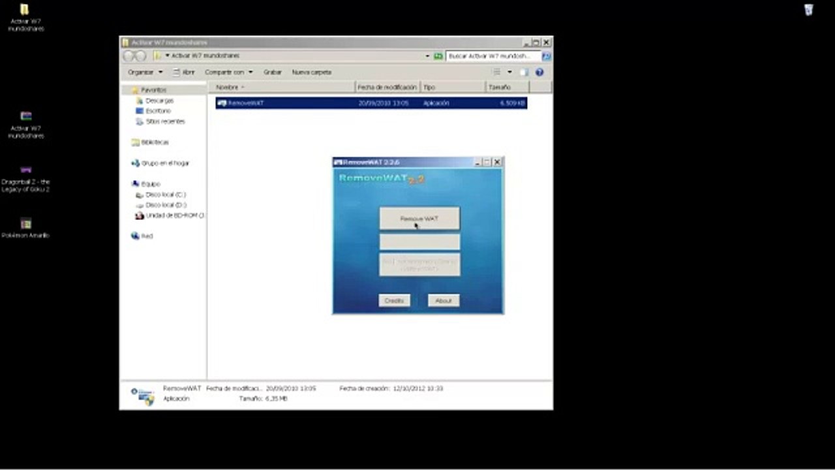This screenshot has width=835, height=470.
Task: Click the Red network icon in navigation pane
Action: tap(136, 236)
